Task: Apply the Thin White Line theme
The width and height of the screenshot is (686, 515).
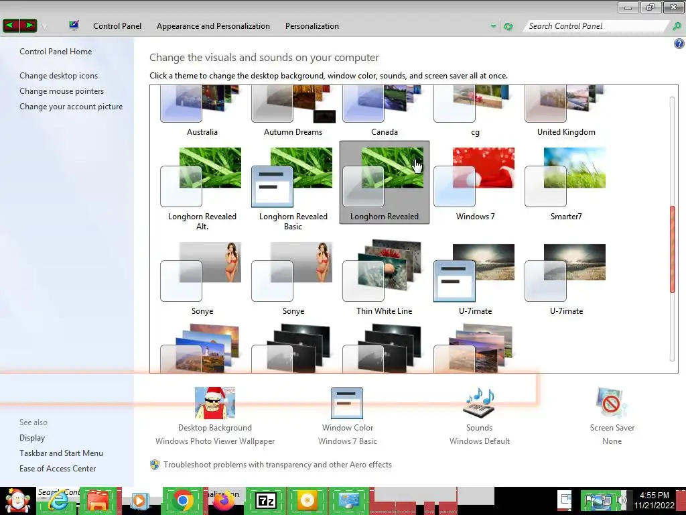Action: tap(384, 277)
